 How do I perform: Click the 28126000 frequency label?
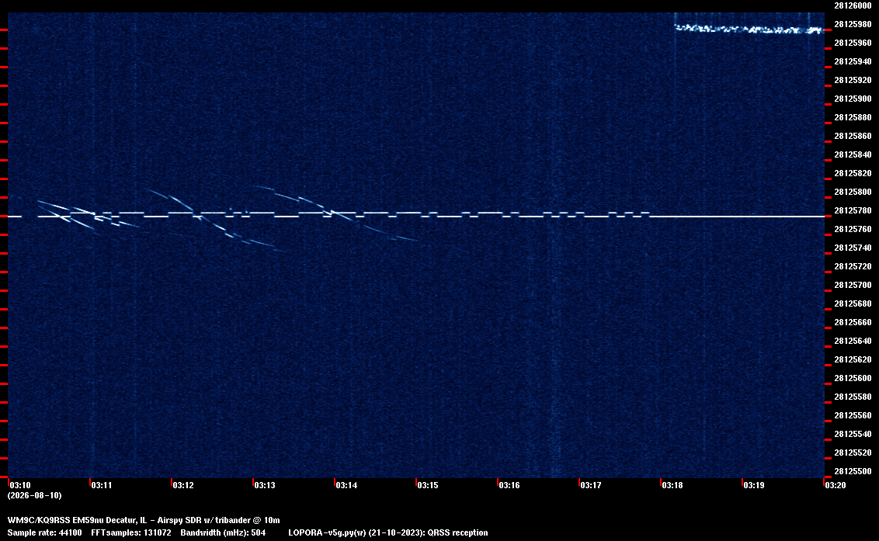tap(853, 5)
